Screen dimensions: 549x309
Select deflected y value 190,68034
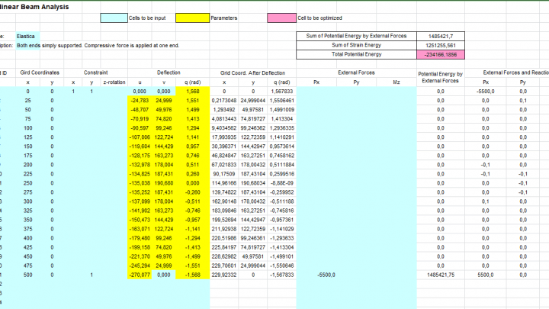[x=253, y=183]
